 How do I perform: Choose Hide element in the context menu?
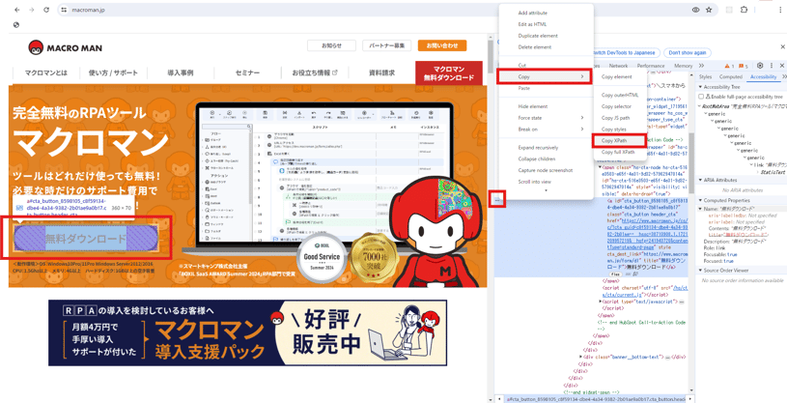pos(532,106)
